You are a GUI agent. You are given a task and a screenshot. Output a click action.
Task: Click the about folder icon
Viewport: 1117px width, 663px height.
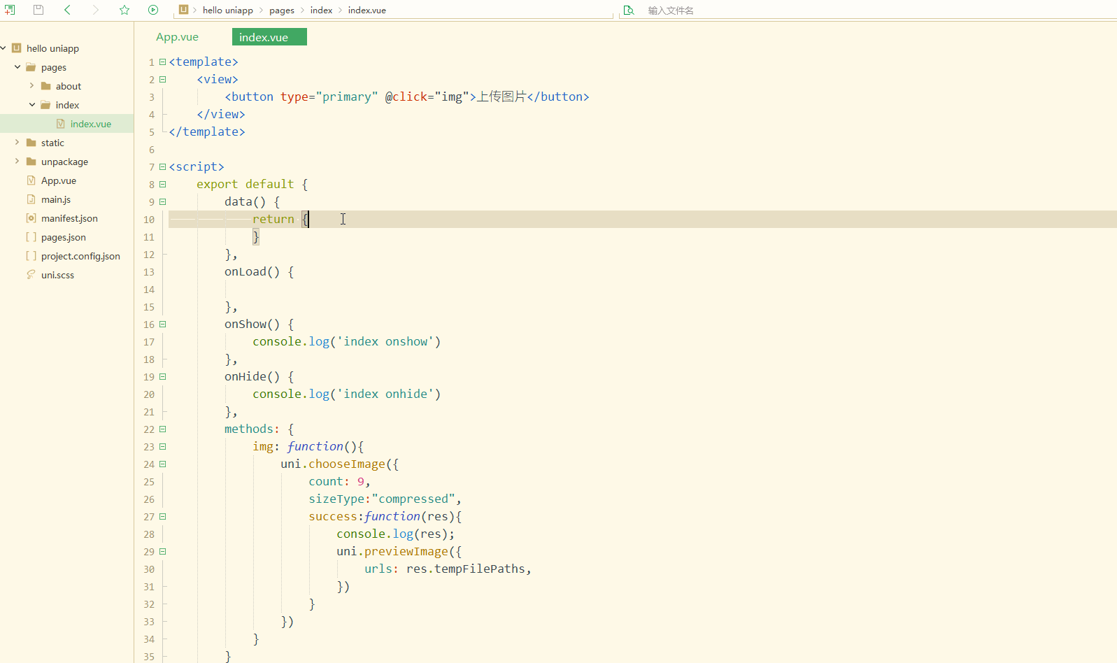[x=45, y=86]
